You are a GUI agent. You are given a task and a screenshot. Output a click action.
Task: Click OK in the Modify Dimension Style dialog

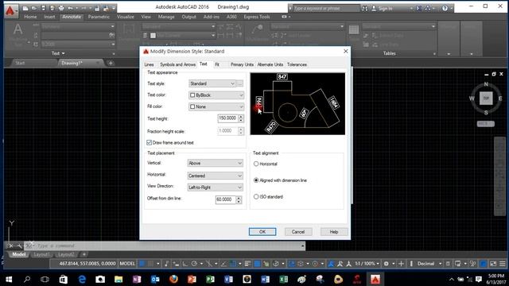coord(262,231)
